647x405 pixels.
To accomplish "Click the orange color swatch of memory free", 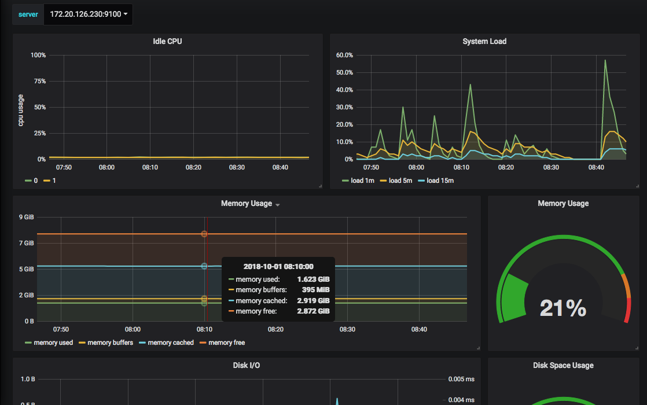I will point(203,343).
